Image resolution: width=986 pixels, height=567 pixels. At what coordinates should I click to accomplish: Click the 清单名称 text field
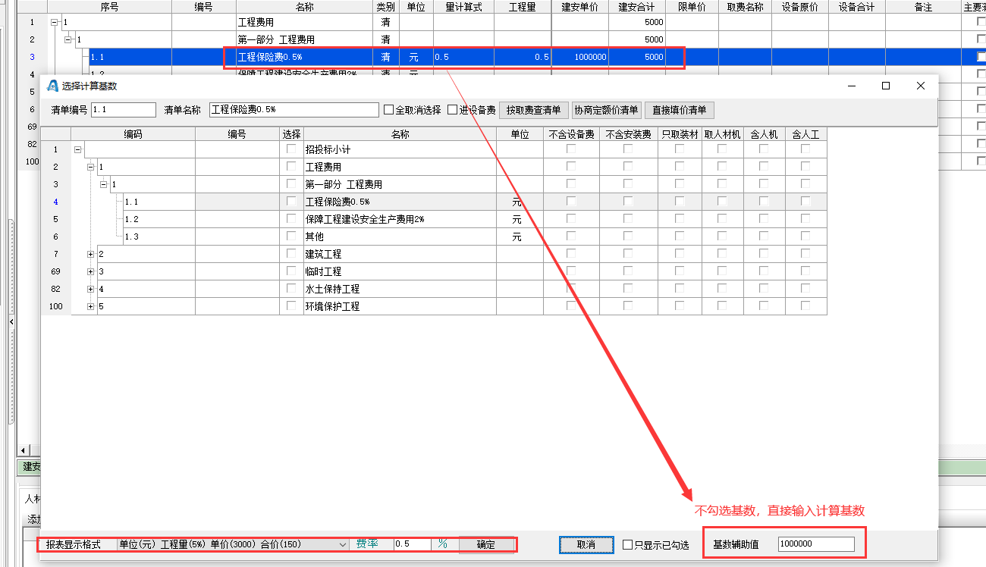[294, 110]
